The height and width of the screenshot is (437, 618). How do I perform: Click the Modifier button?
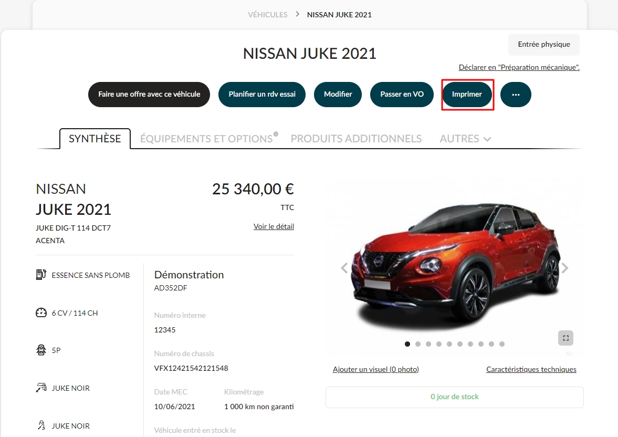[338, 94]
